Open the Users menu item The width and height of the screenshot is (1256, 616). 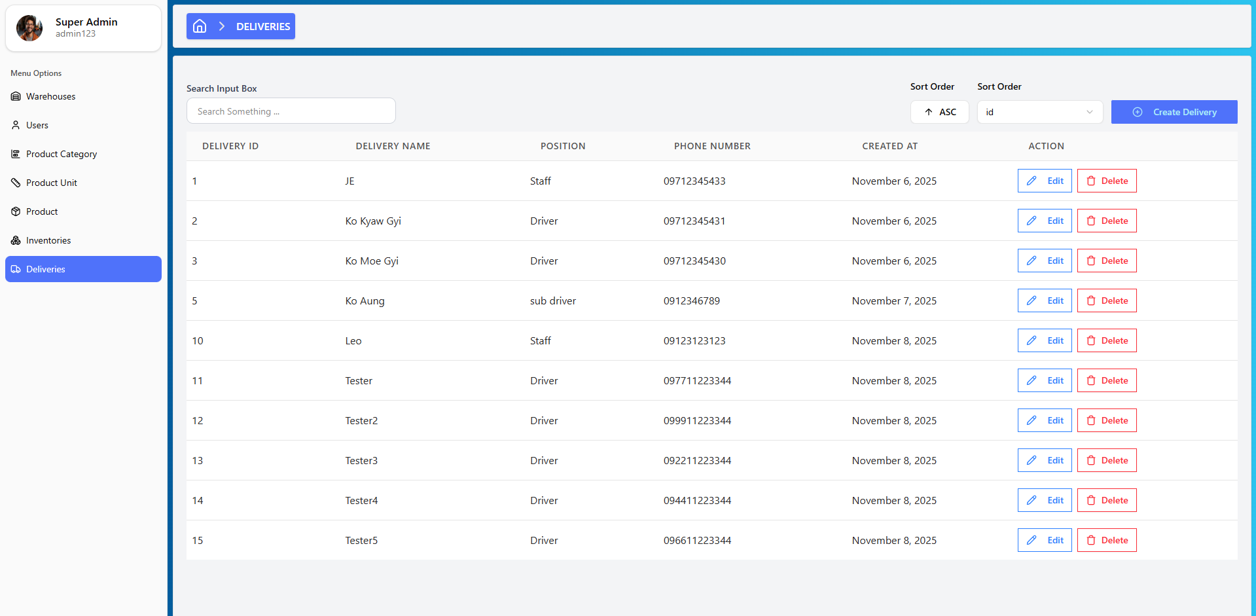[x=83, y=125]
